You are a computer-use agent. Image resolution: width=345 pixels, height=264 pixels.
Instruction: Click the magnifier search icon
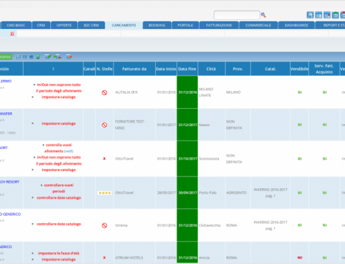(x=264, y=15)
